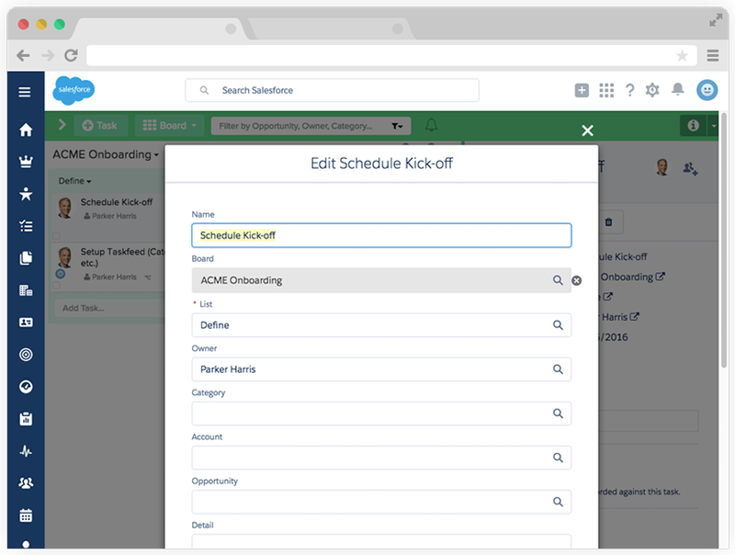Click the empty Opportunity field
Viewport: 735px width, 555px height.
coord(381,502)
